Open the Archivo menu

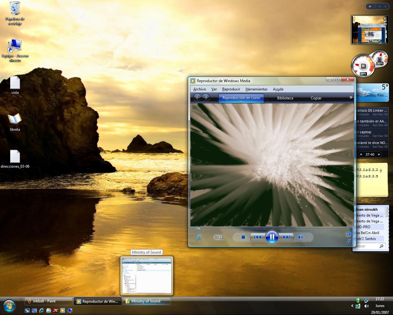coord(200,89)
